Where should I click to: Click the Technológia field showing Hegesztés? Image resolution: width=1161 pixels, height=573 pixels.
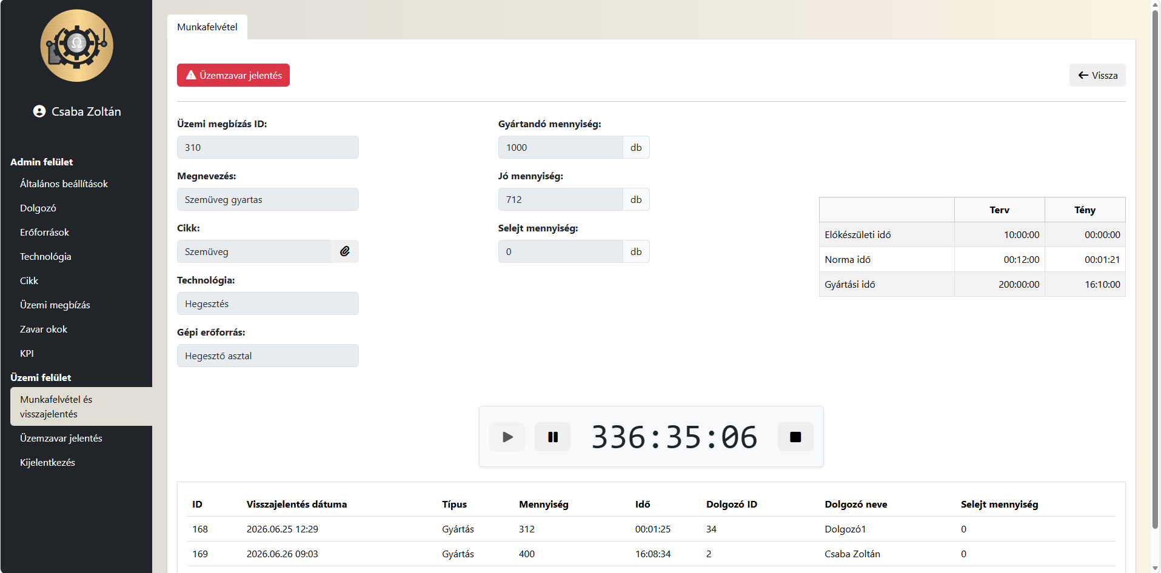[x=268, y=303]
